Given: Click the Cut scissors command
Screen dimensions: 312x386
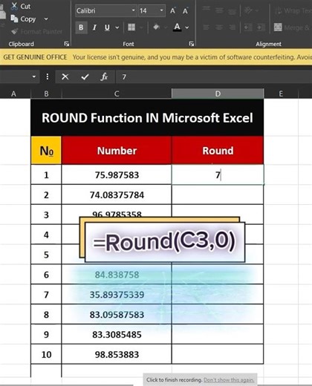Looking at the screenshot, I should pos(21,6).
